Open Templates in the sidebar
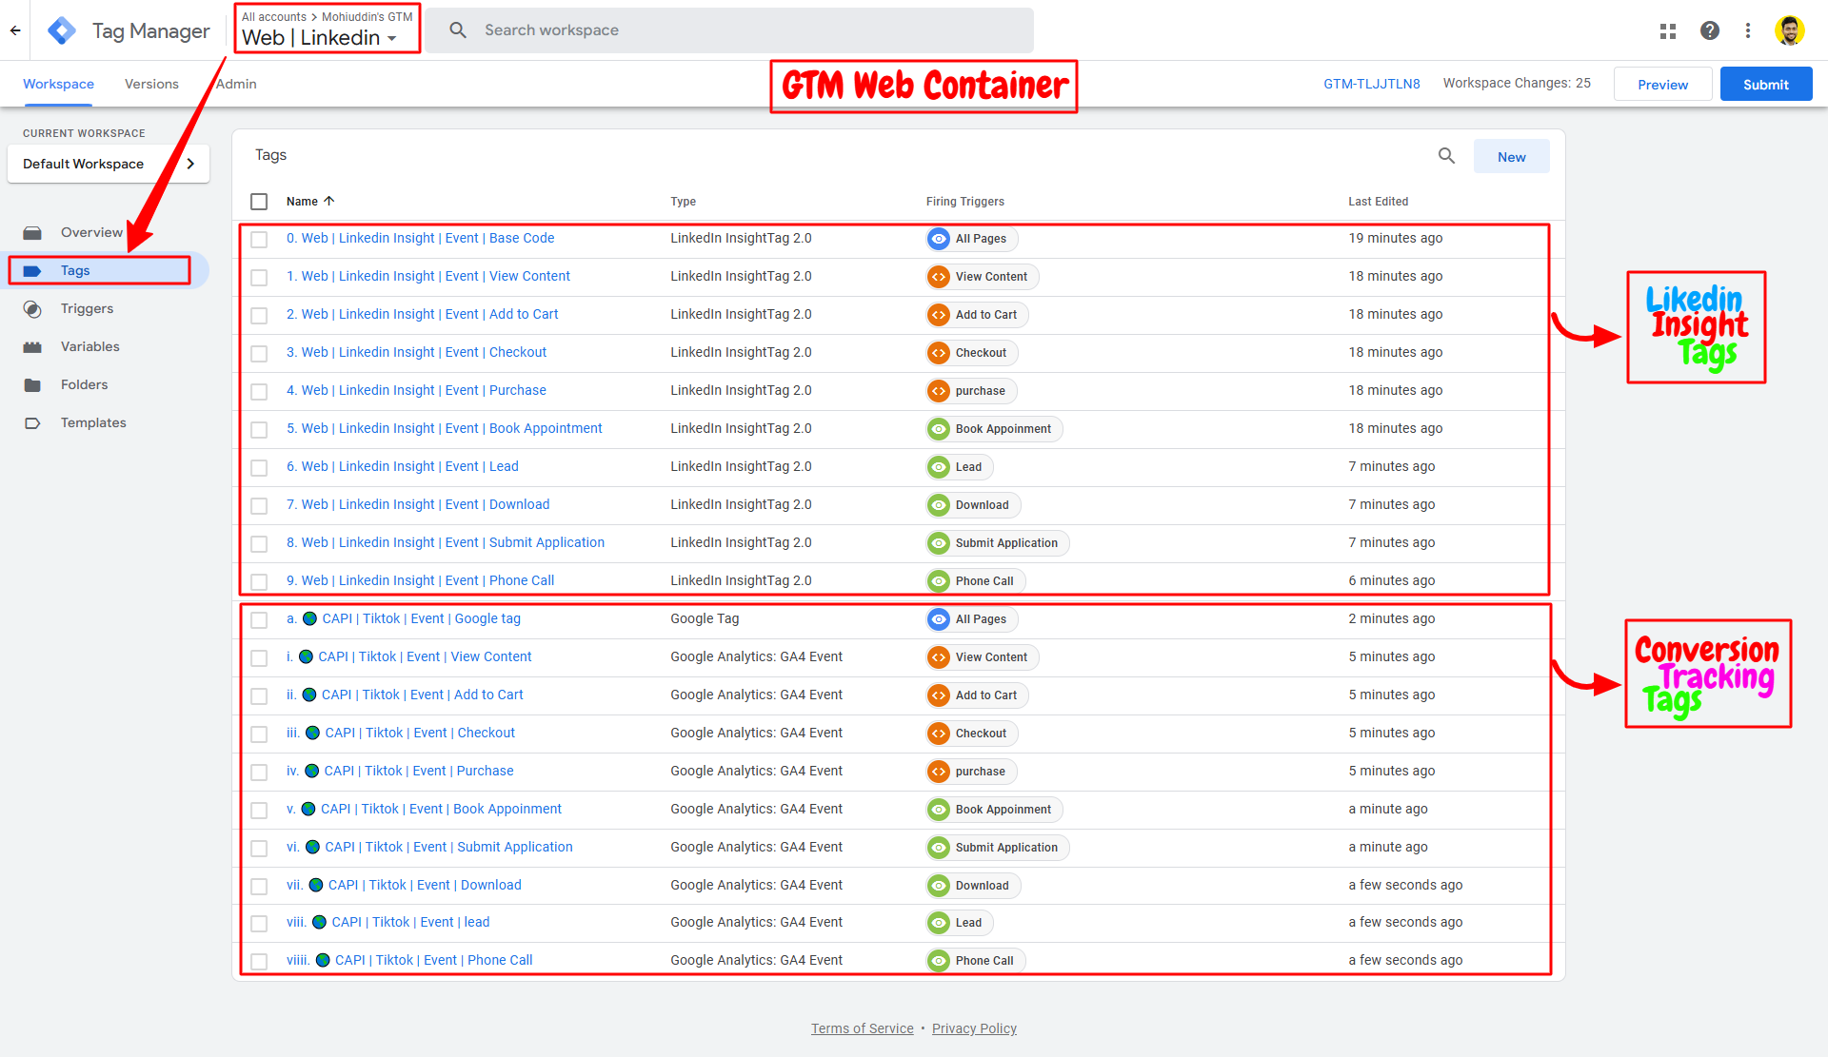The width and height of the screenshot is (1828, 1057). click(92, 422)
